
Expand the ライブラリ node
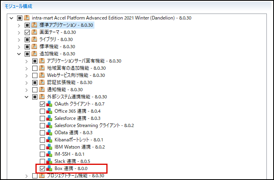click(19, 40)
